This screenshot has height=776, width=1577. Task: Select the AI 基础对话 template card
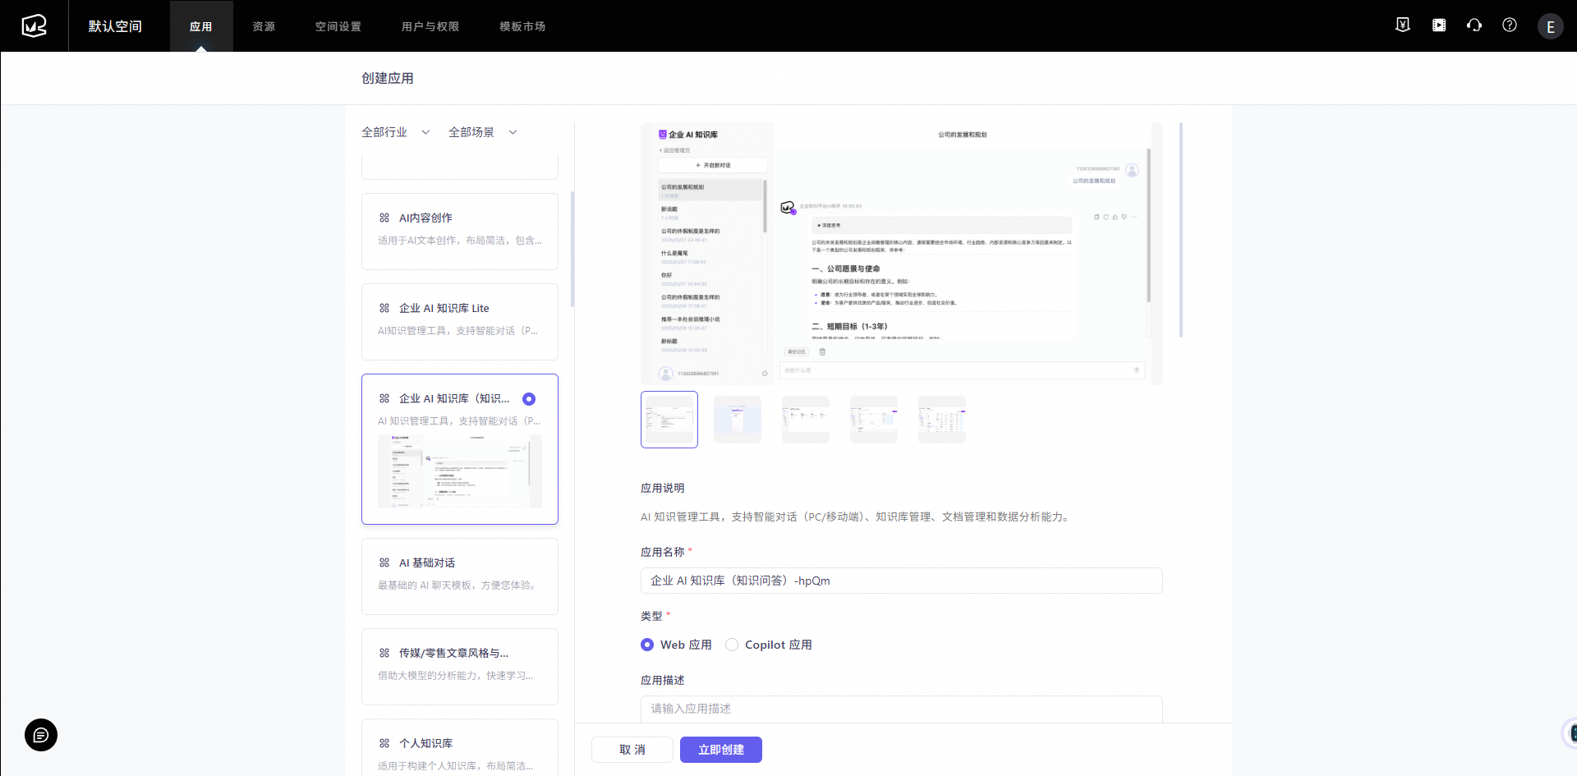pyautogui.click(x=460, y=576)
